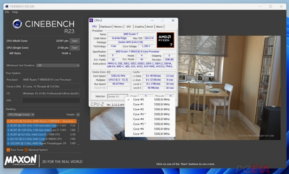Click the orange Your Score color swatch
The image size is (289, 174).
click(8, 150)
